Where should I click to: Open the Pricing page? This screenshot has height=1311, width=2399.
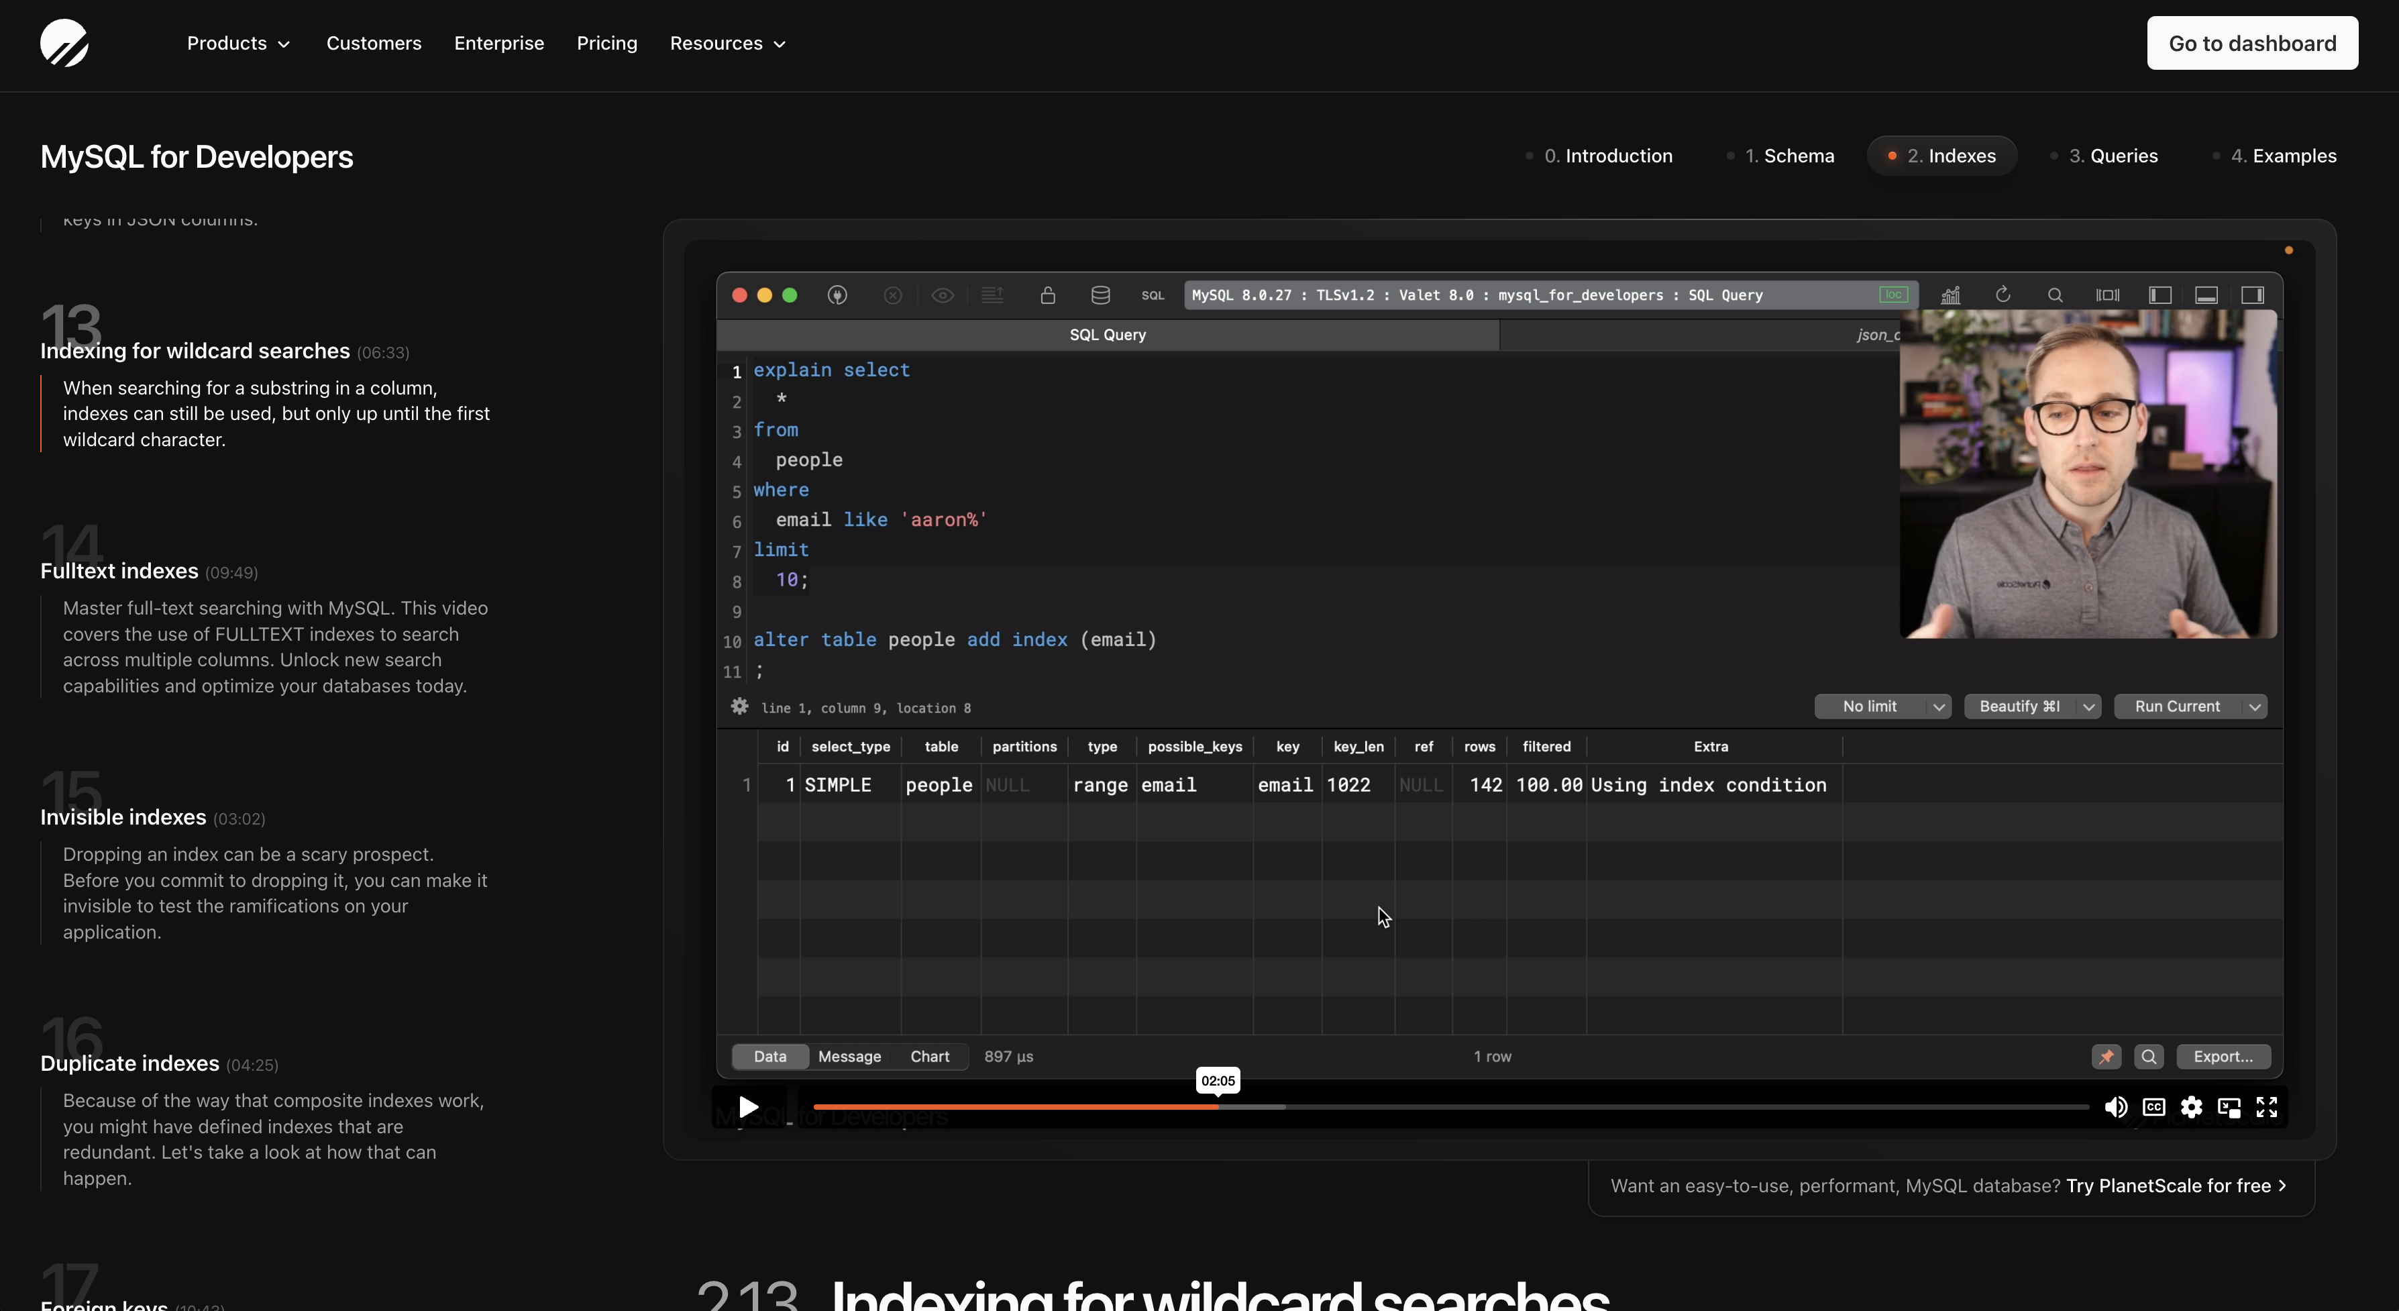click(606, 43)
